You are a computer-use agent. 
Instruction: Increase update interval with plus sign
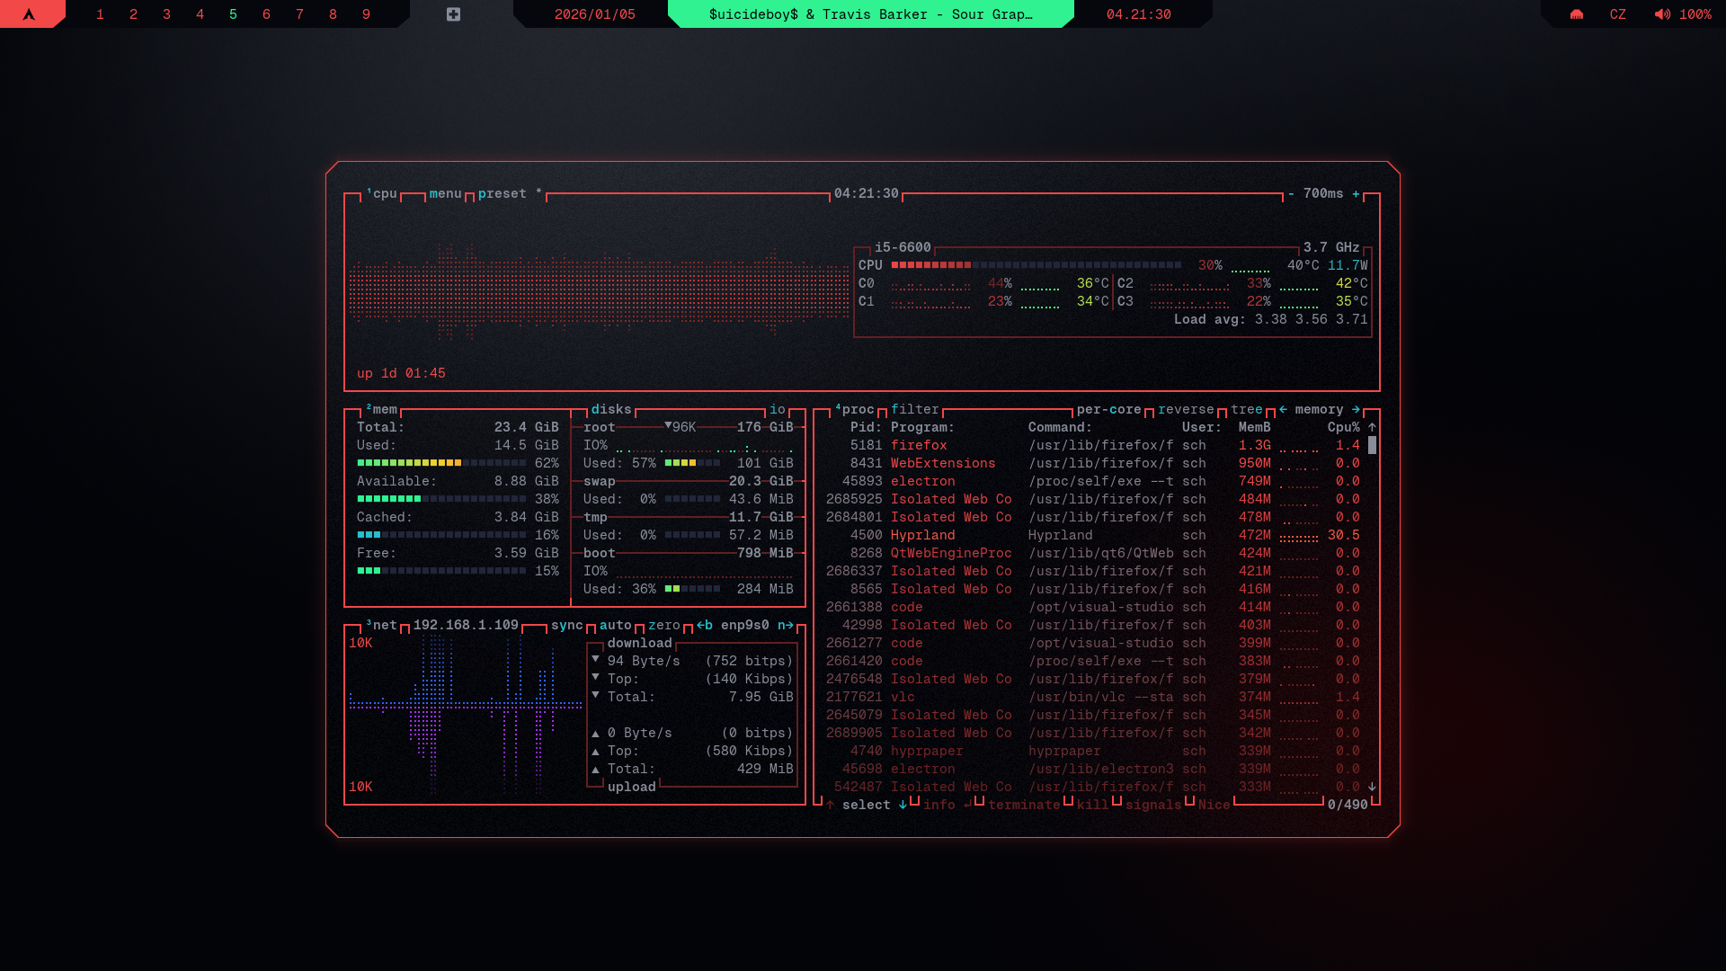(x=1356, y=194)
